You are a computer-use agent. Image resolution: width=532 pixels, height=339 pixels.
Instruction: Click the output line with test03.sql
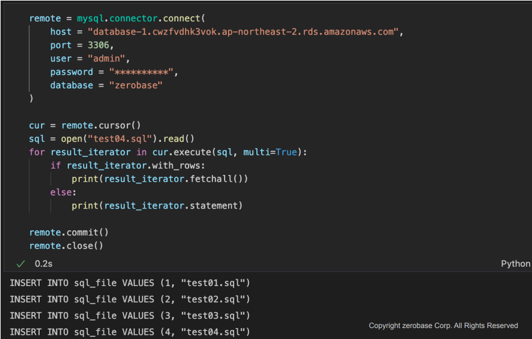[129, 316]
